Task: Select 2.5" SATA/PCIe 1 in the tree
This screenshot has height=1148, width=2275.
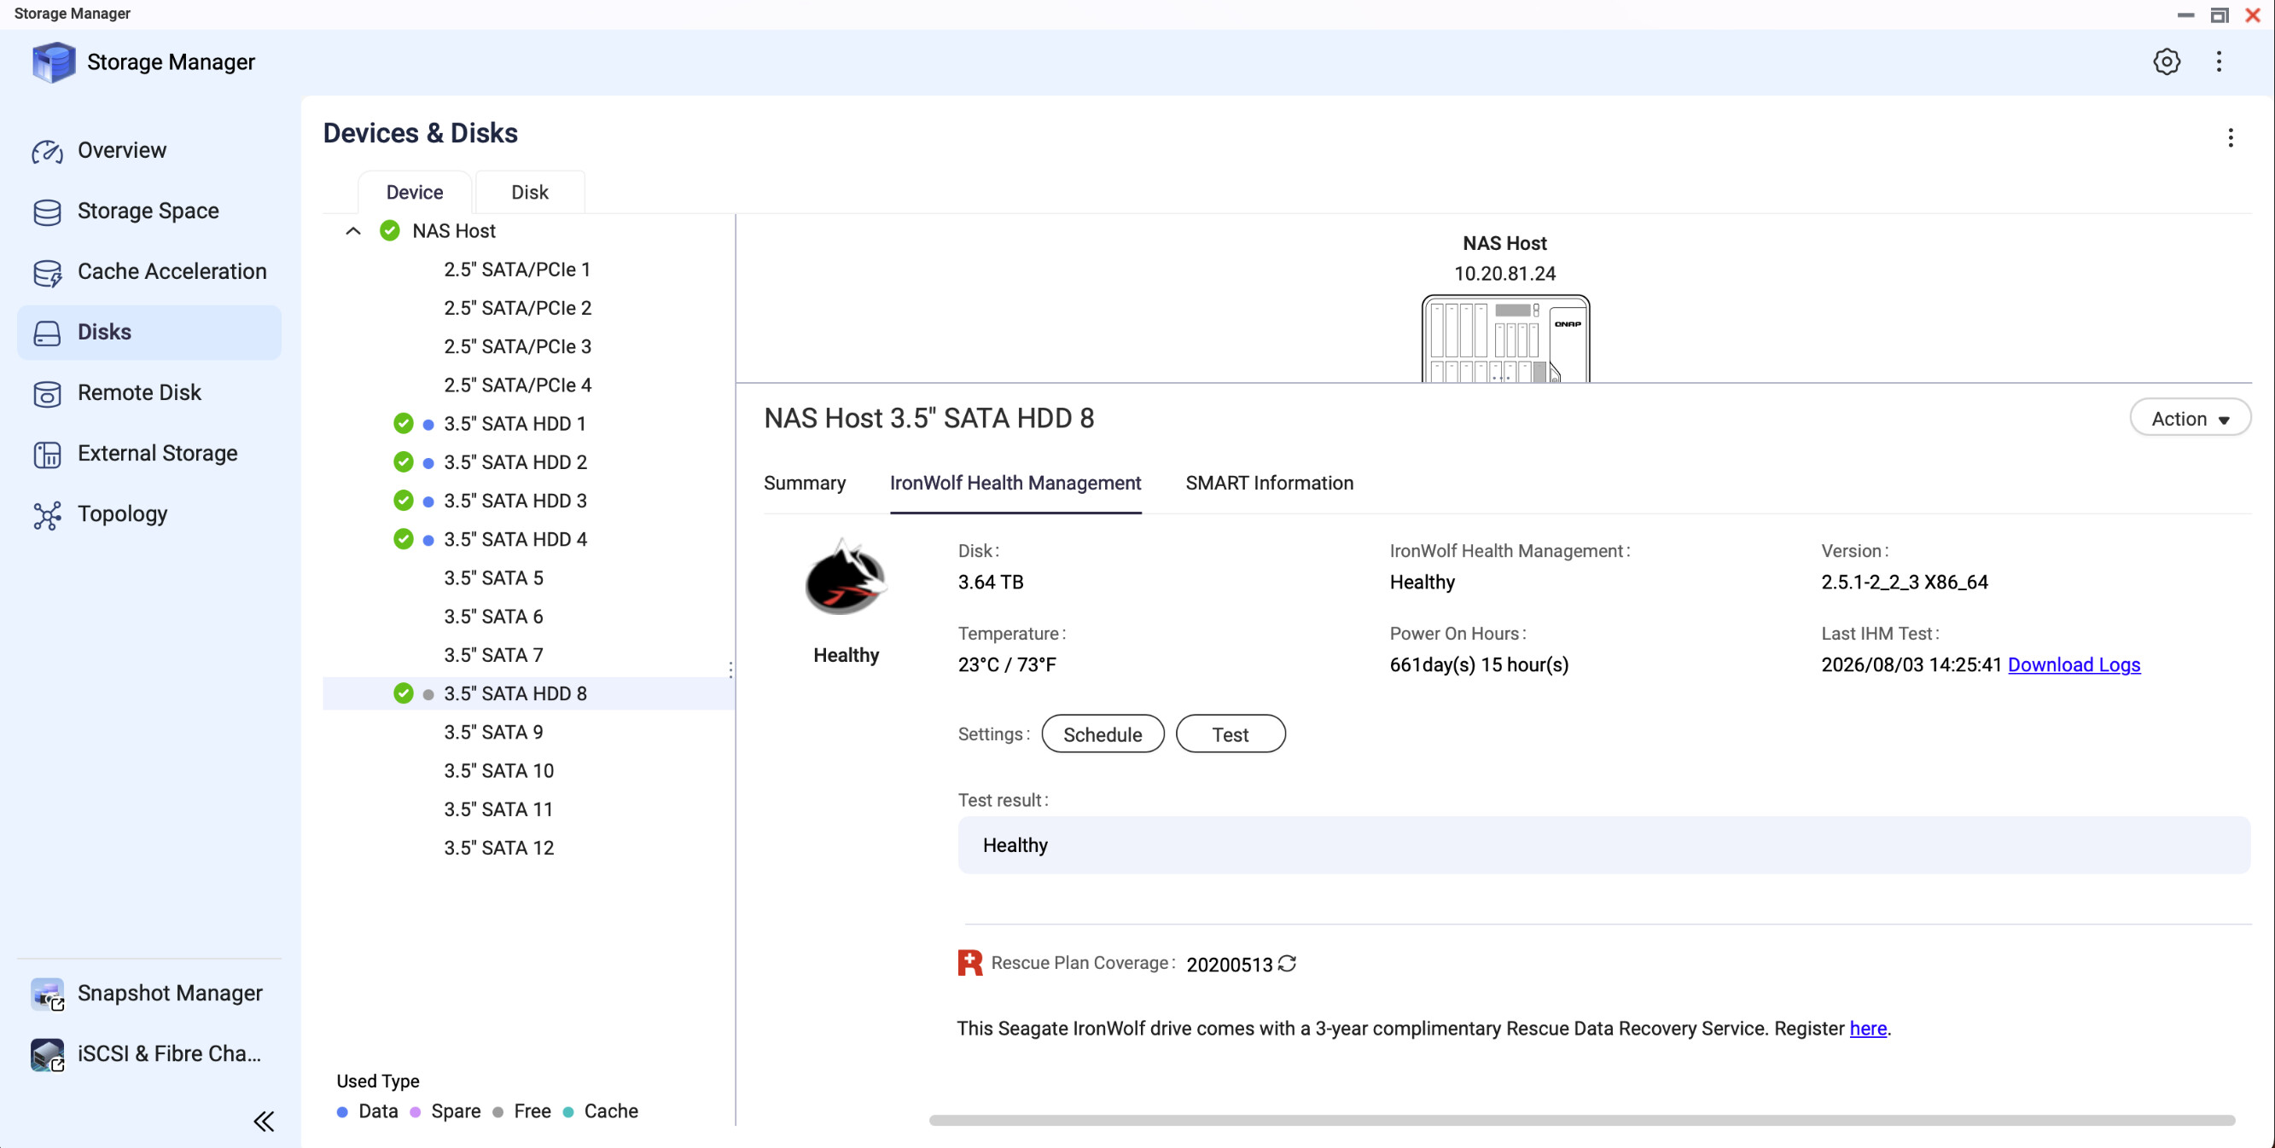Action: 517,270
